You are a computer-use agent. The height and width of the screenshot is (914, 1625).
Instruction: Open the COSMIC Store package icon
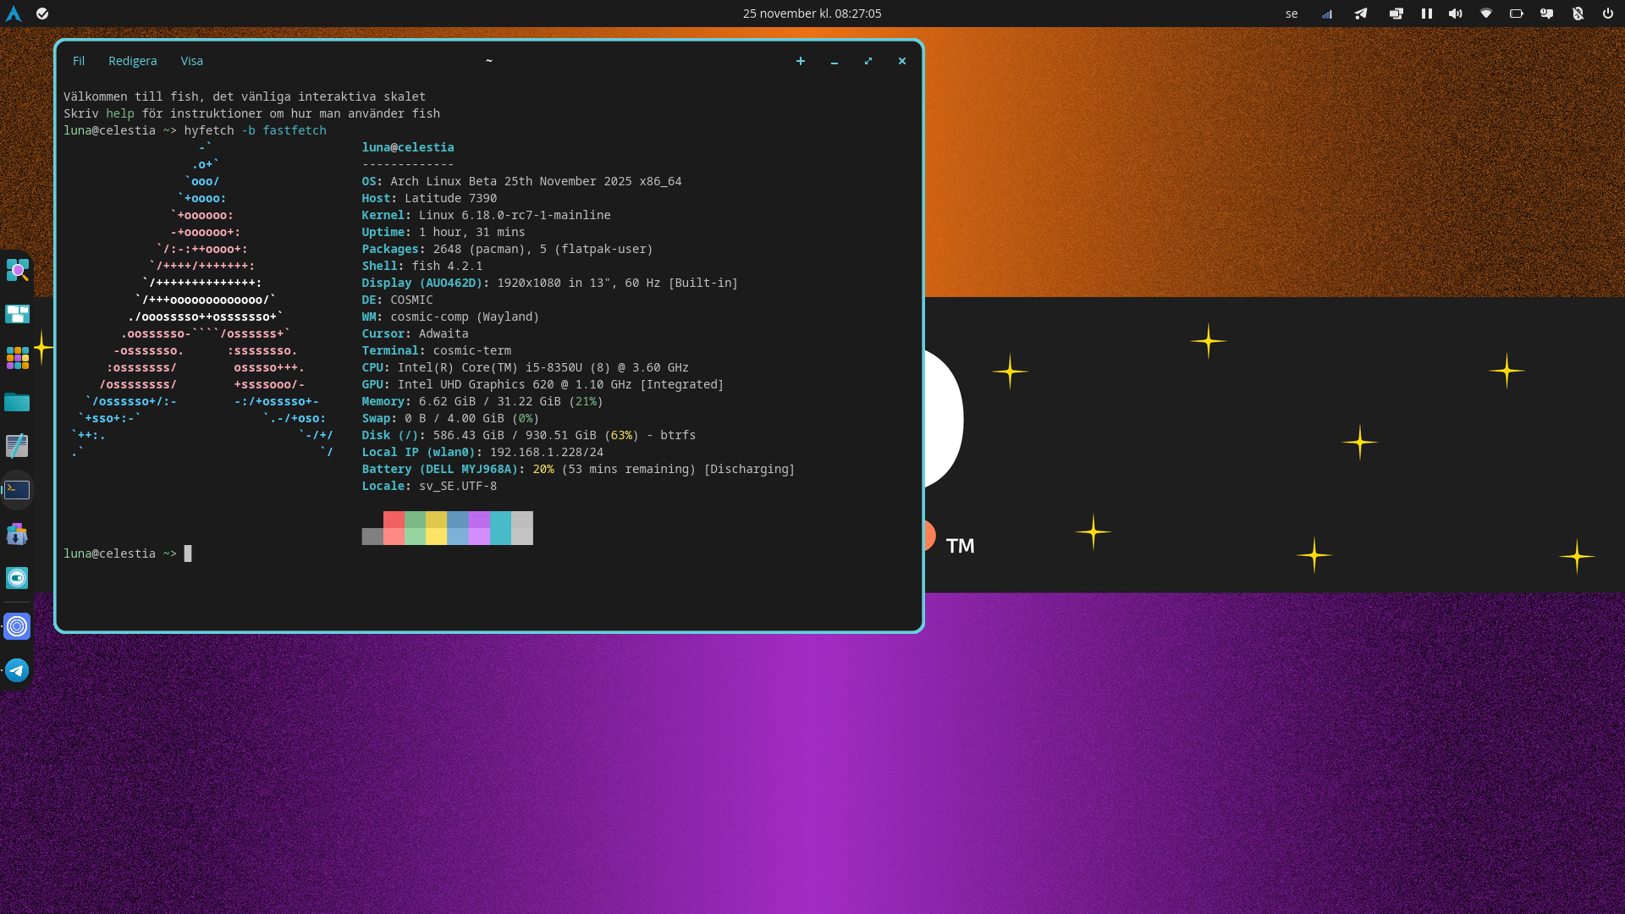click(x=17, y=534)
